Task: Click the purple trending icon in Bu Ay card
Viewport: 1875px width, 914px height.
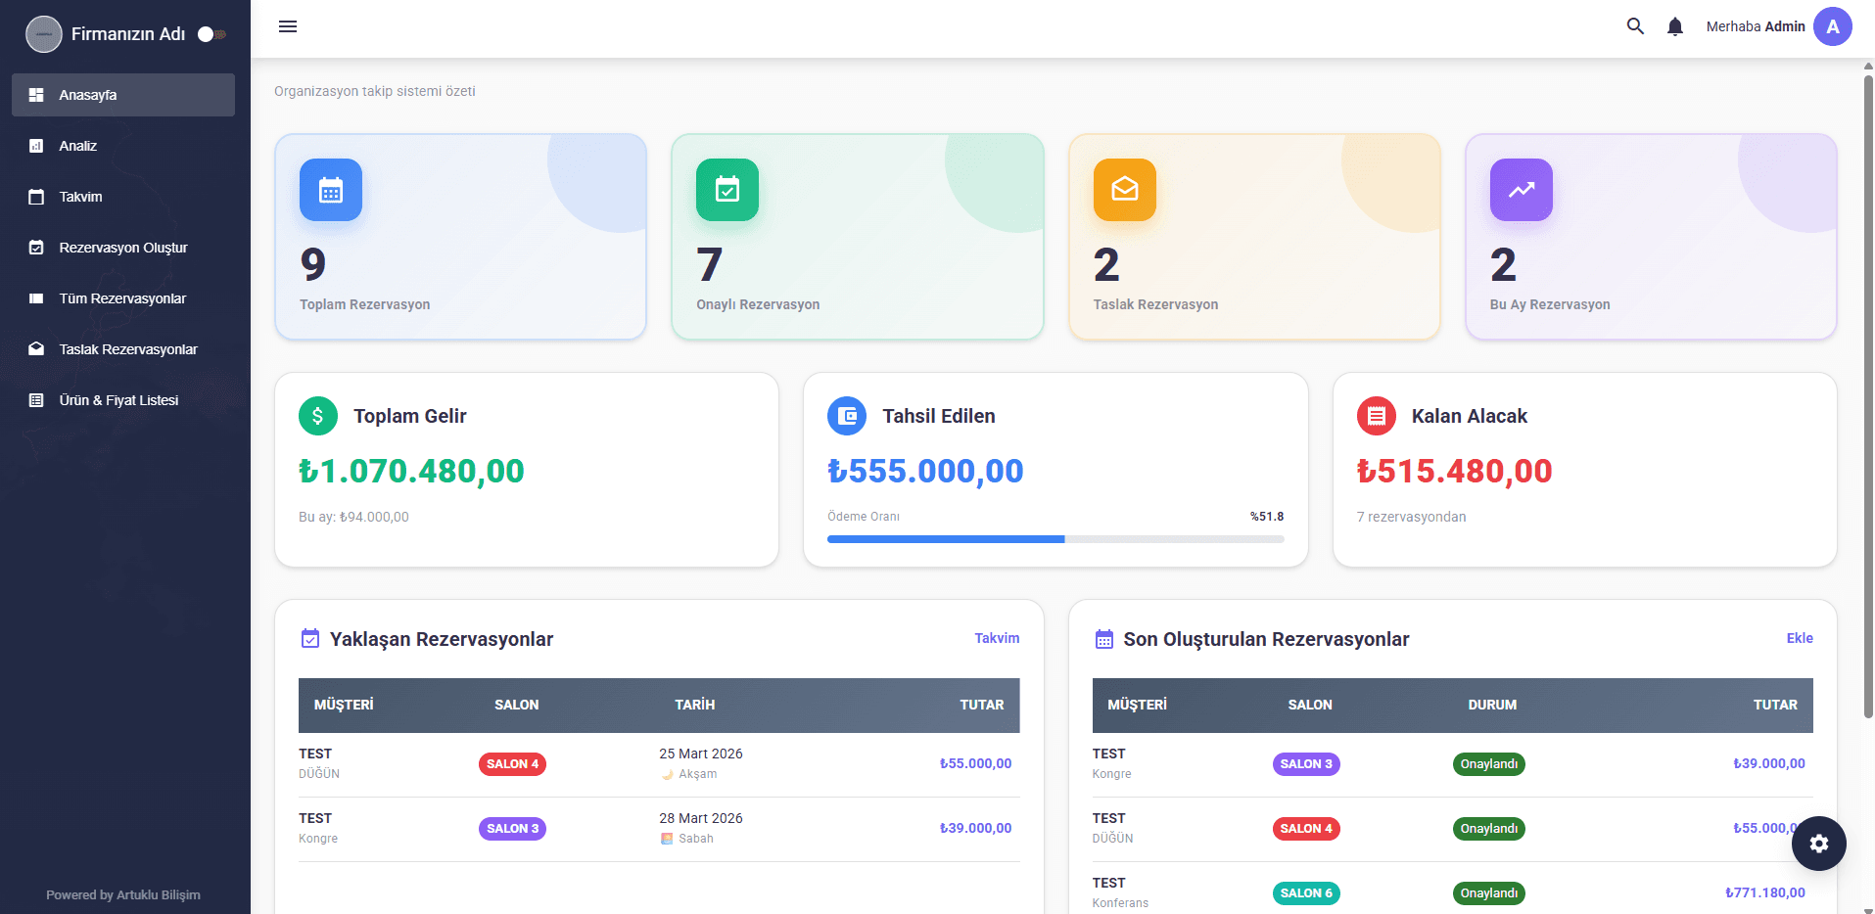Action: pos(1521,190)
